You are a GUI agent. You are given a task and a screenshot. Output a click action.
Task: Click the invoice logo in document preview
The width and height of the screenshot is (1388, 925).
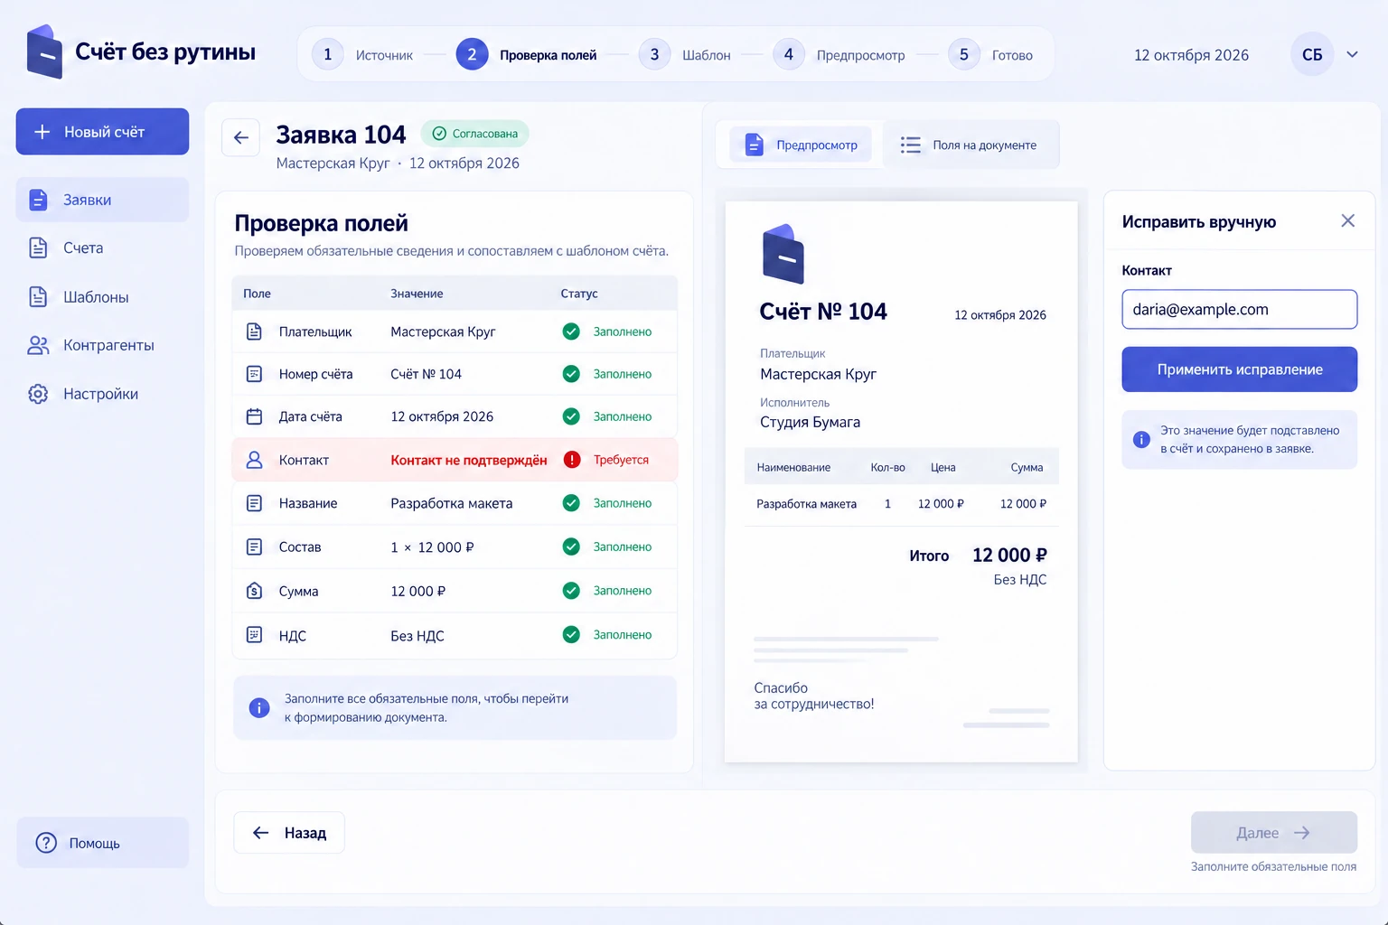tap(783, 254)
